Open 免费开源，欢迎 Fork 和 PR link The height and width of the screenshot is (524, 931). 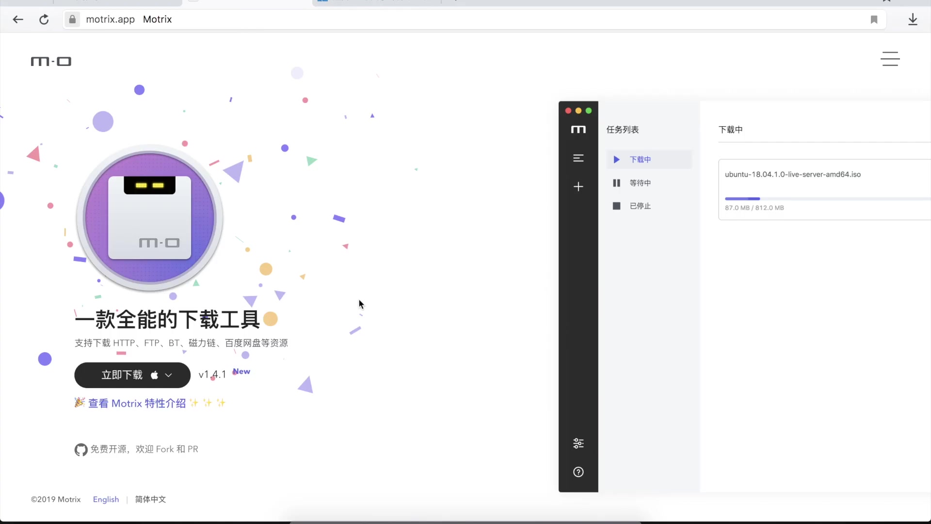(144, 449)
